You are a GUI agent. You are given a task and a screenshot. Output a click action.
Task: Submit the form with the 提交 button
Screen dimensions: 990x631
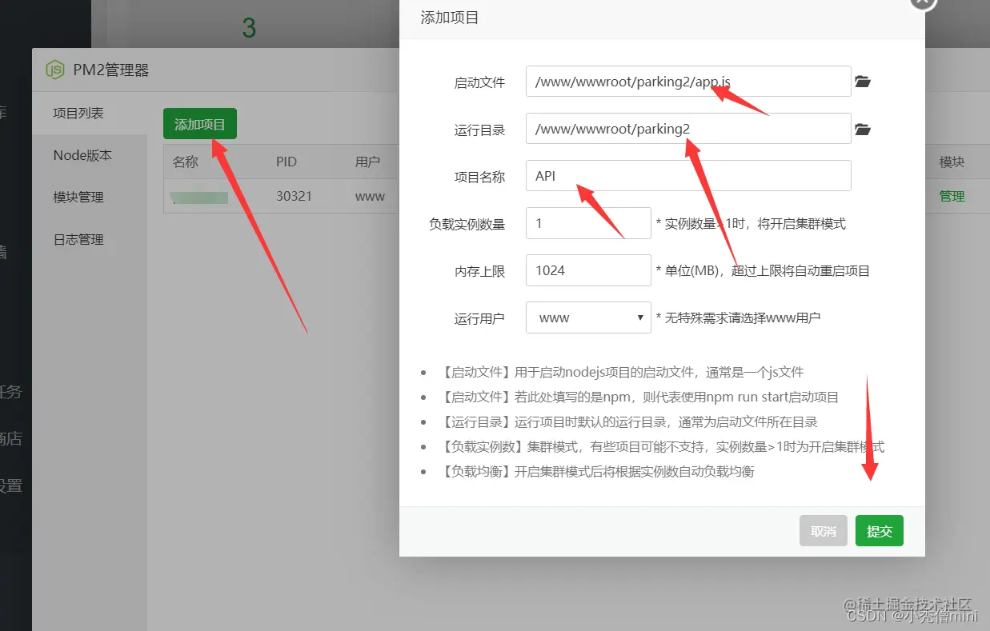(879, 530)
